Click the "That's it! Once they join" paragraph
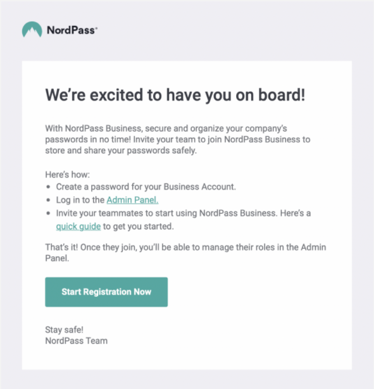374x389 pixels. click(185, 253)
